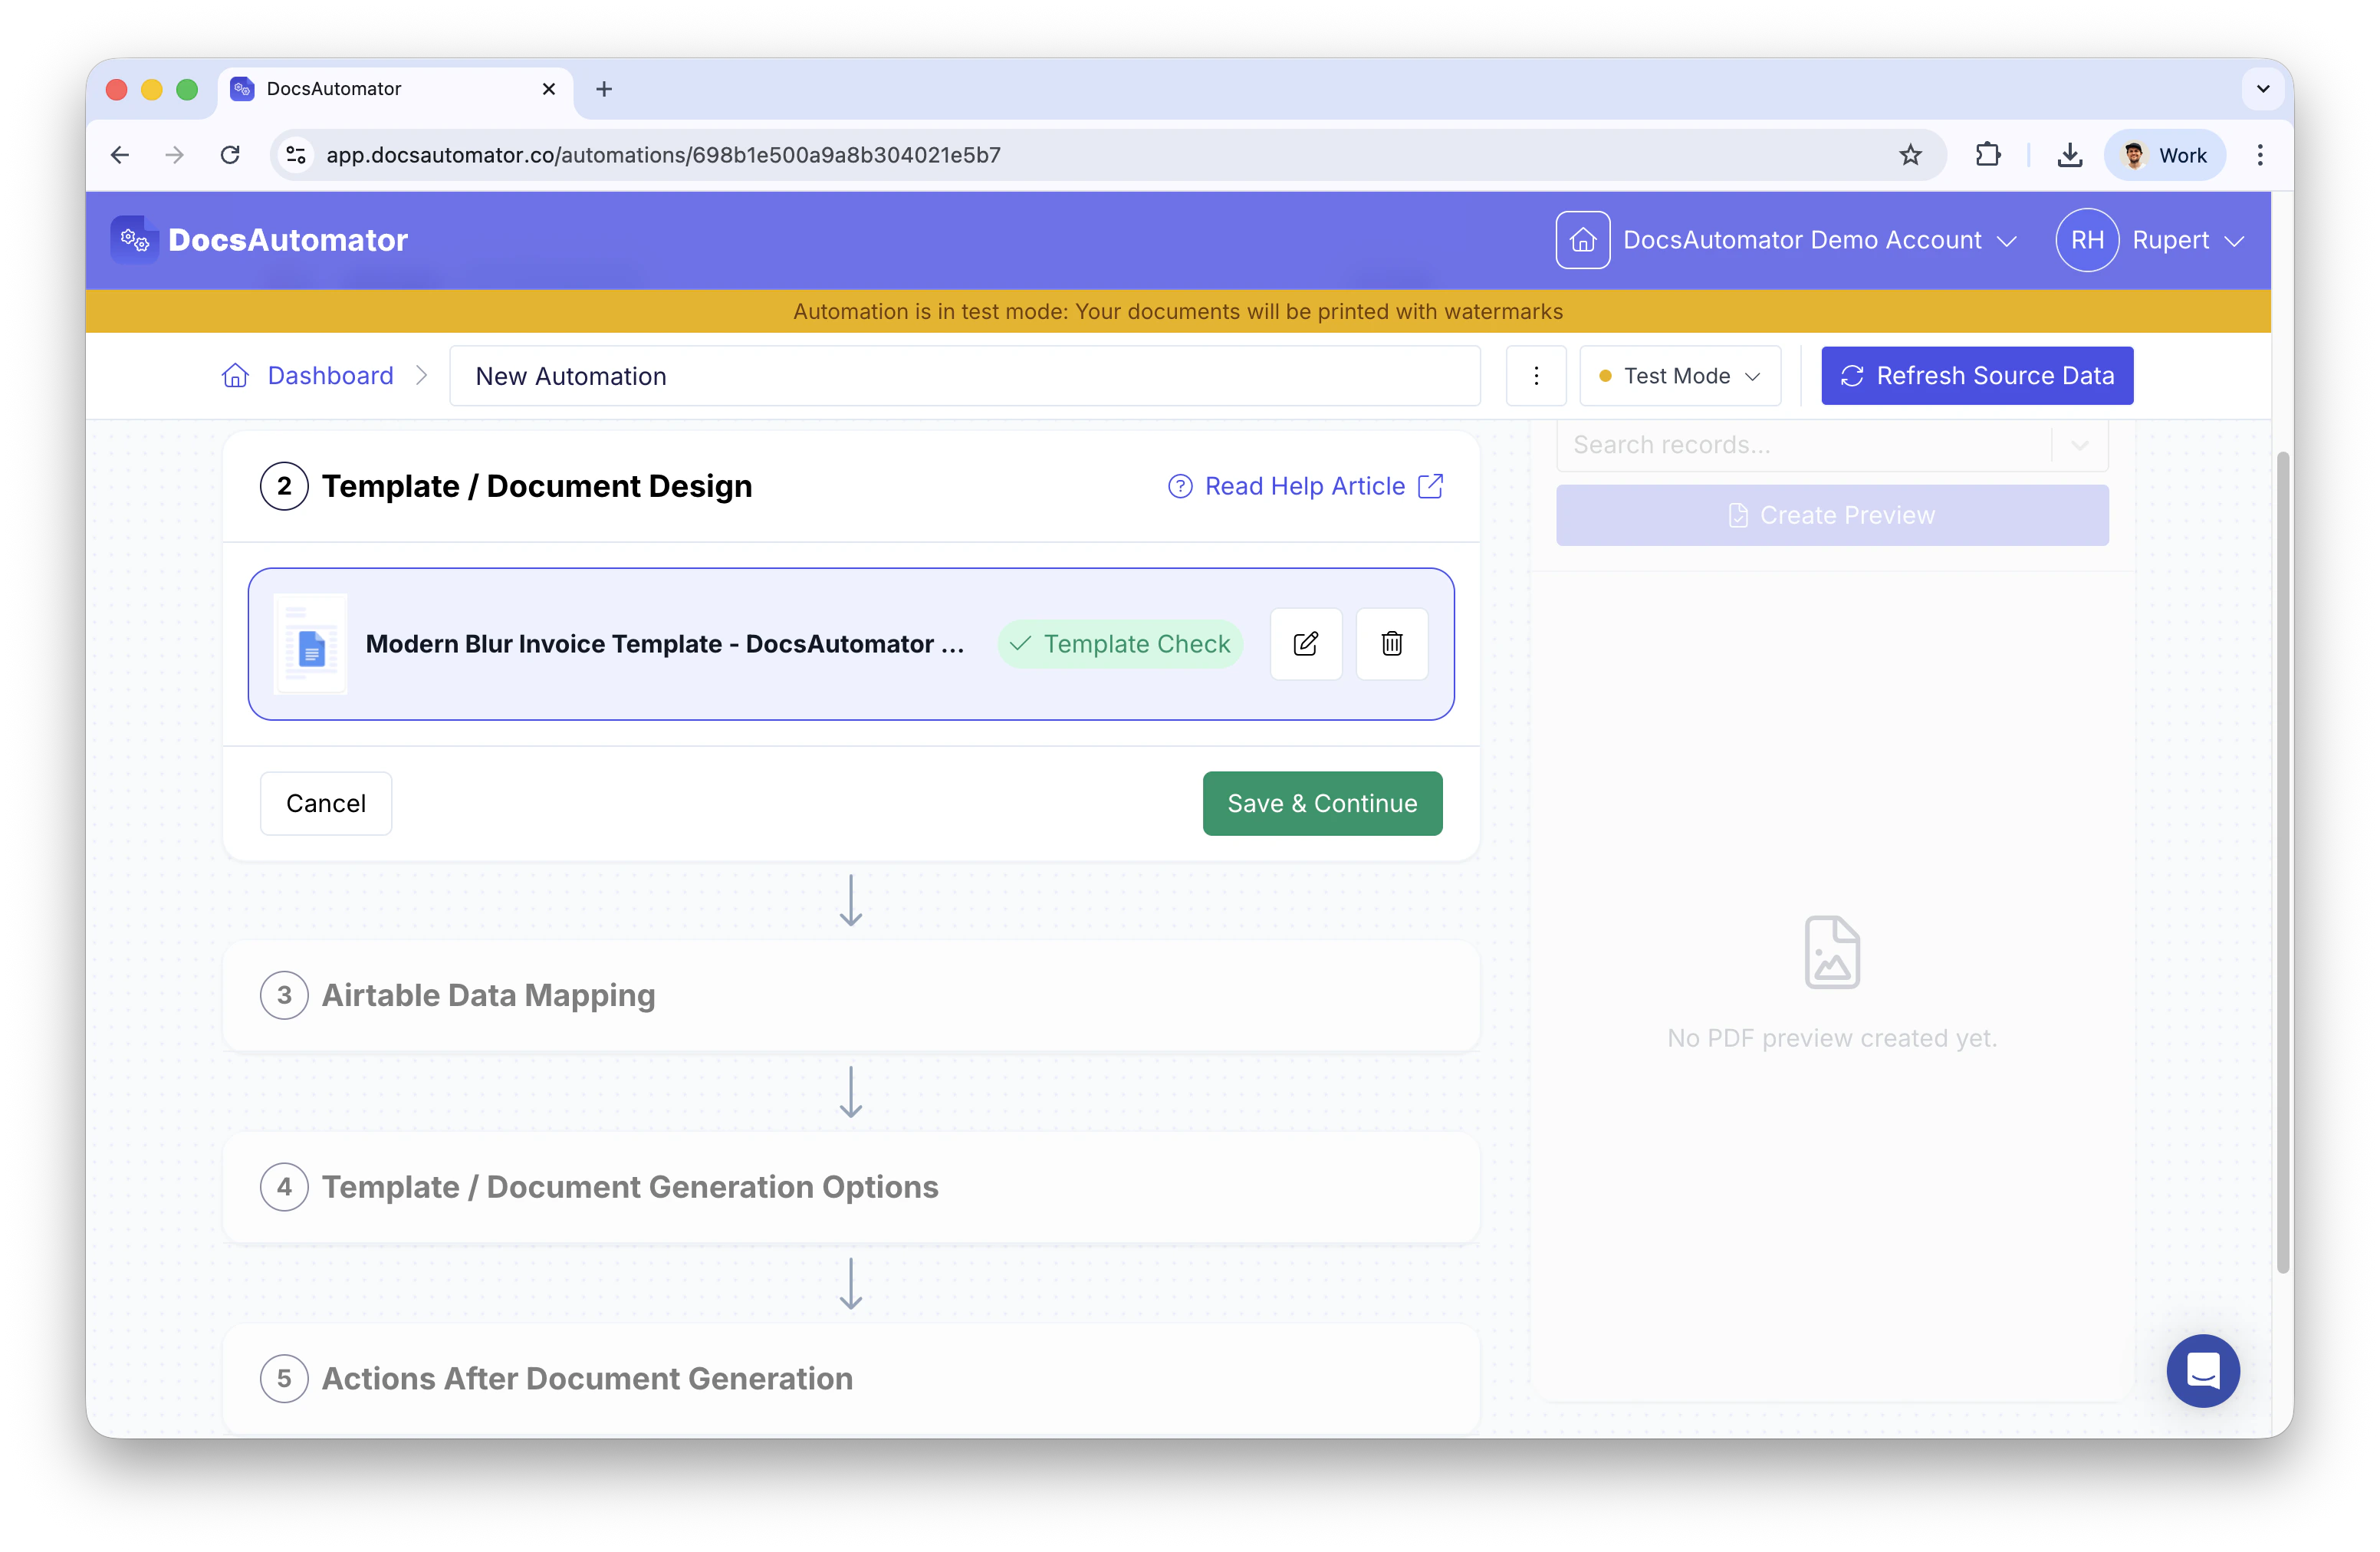Open the browser downloads icon

2070,155
